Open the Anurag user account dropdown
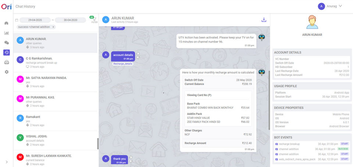 330,6
